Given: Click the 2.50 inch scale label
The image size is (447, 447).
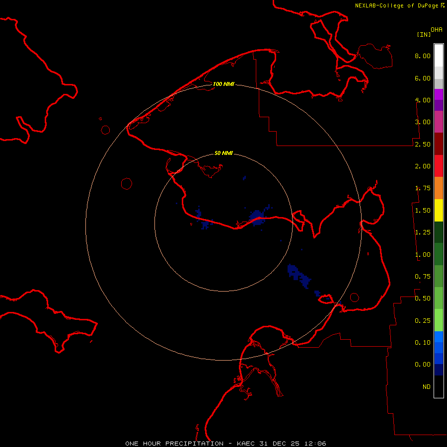Looking at the screenshot, I should (x=423, y=145).
